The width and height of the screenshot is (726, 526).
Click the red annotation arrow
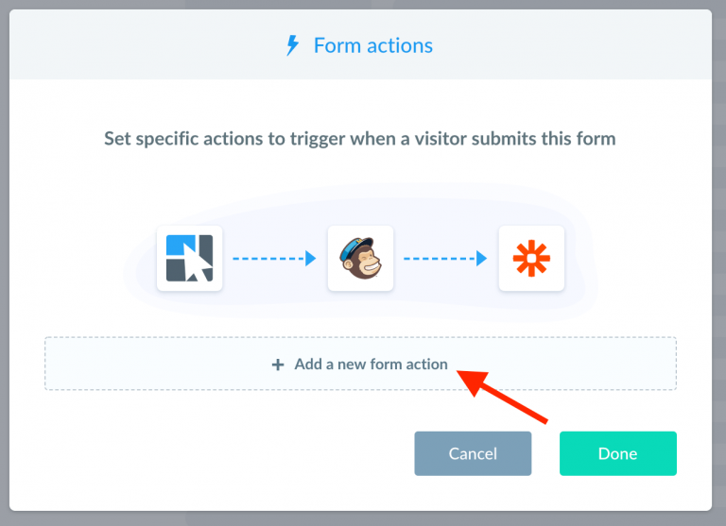(x=502, y=396)
